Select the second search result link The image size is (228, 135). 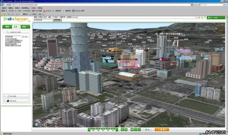point(14,40)
